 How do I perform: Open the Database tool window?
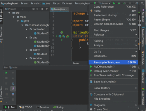143,76
